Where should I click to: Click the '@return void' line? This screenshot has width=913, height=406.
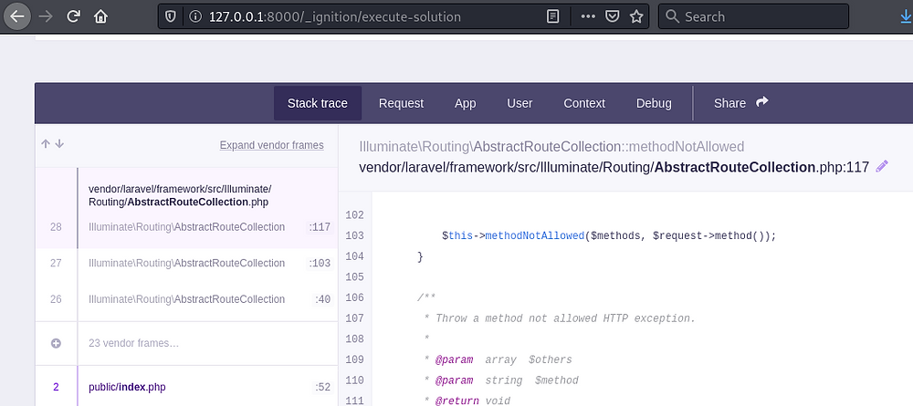click(x=467, y=401)
